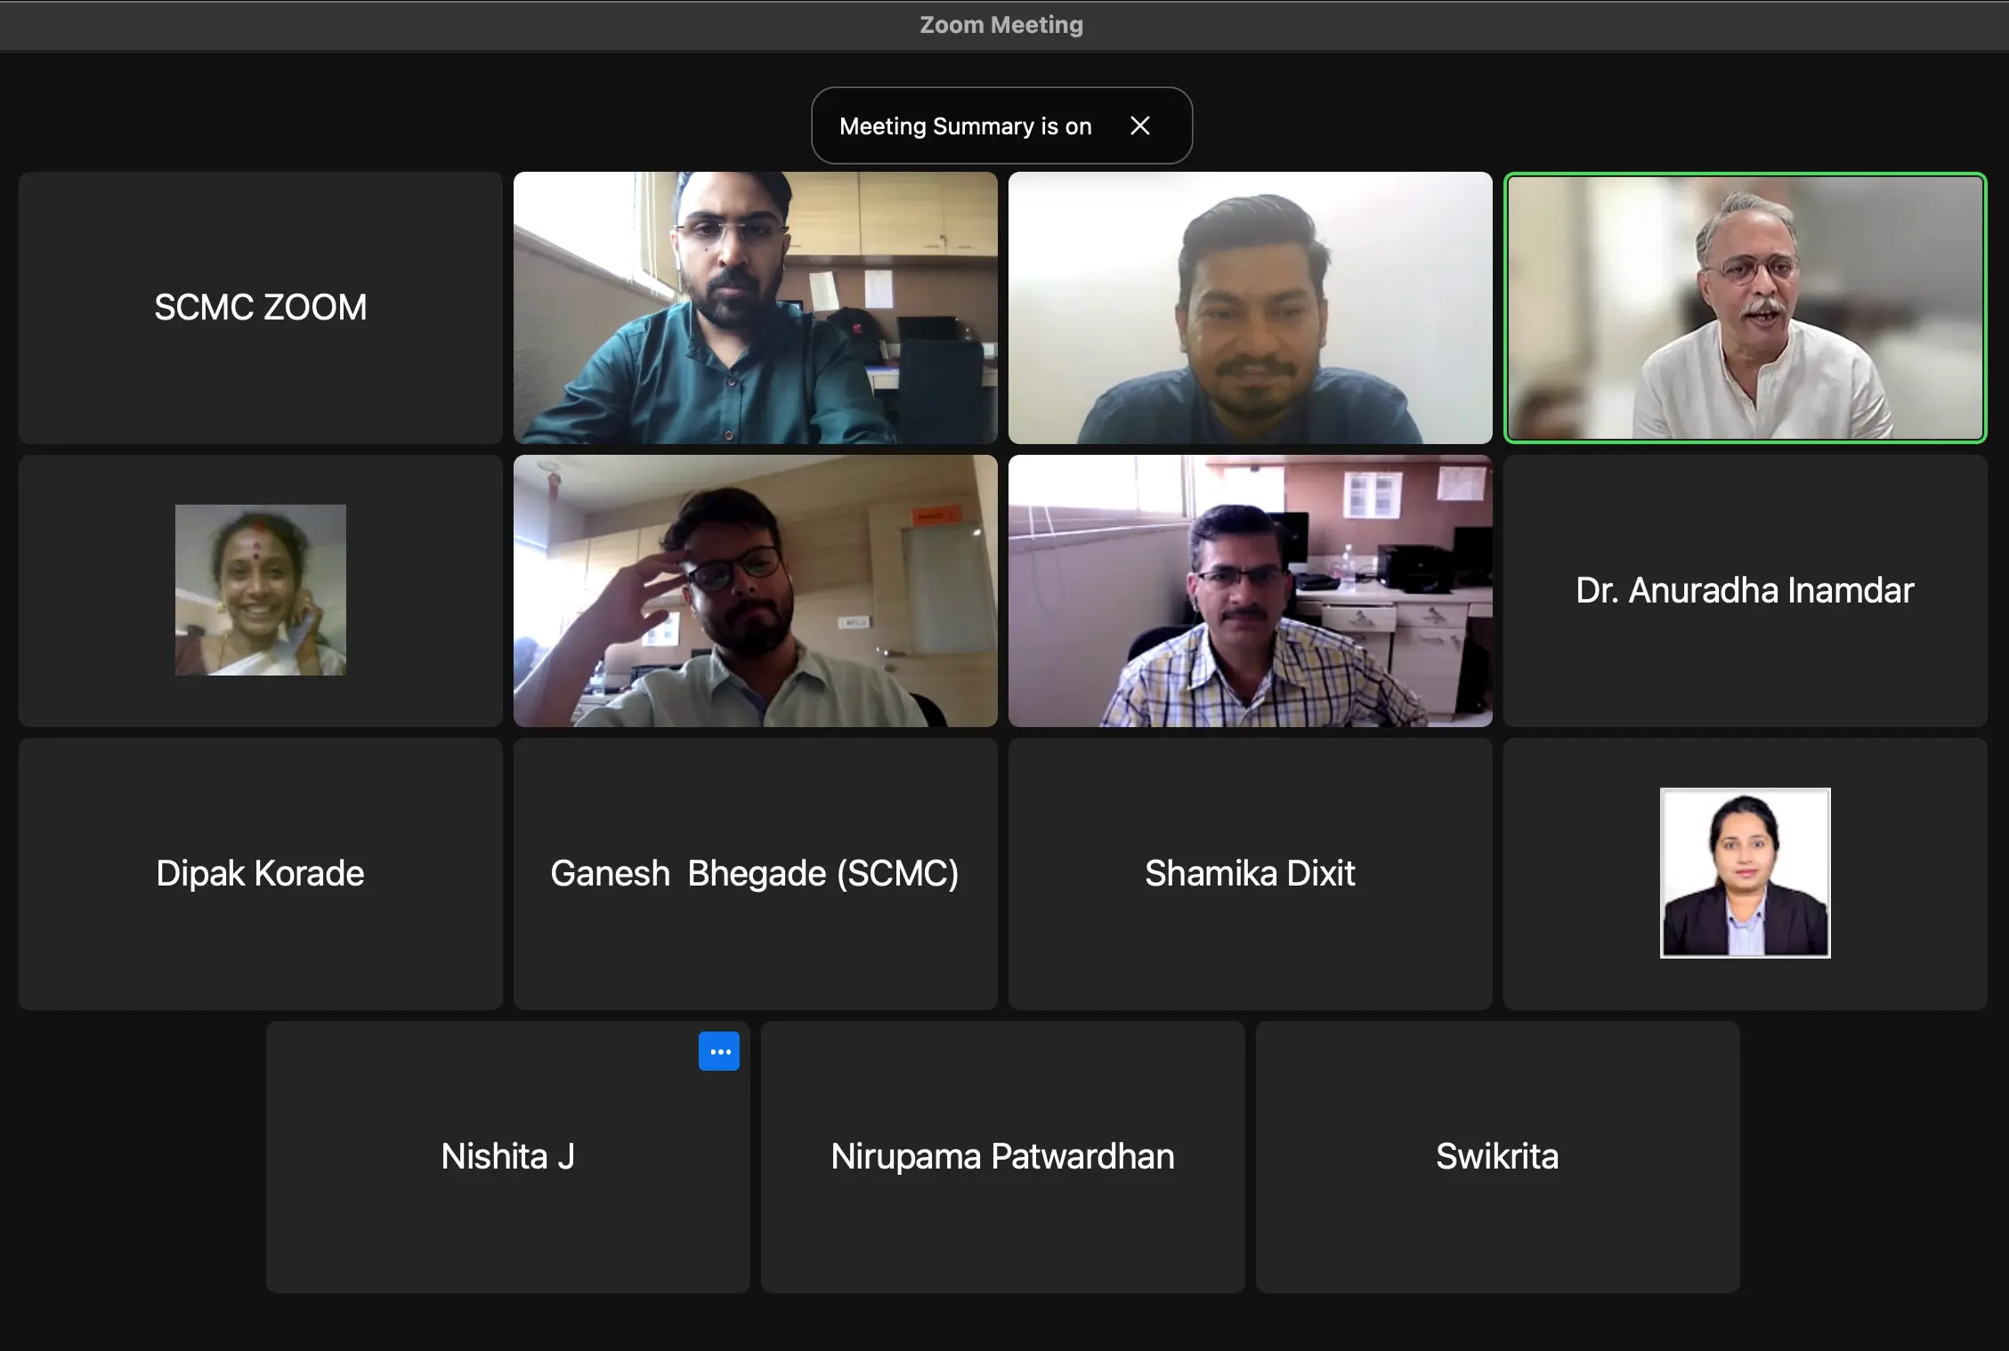The height and width of the screenshot is (1351, 2009).
Task: Select the Swikrita participant tile
Action: pos(1497,1157)
